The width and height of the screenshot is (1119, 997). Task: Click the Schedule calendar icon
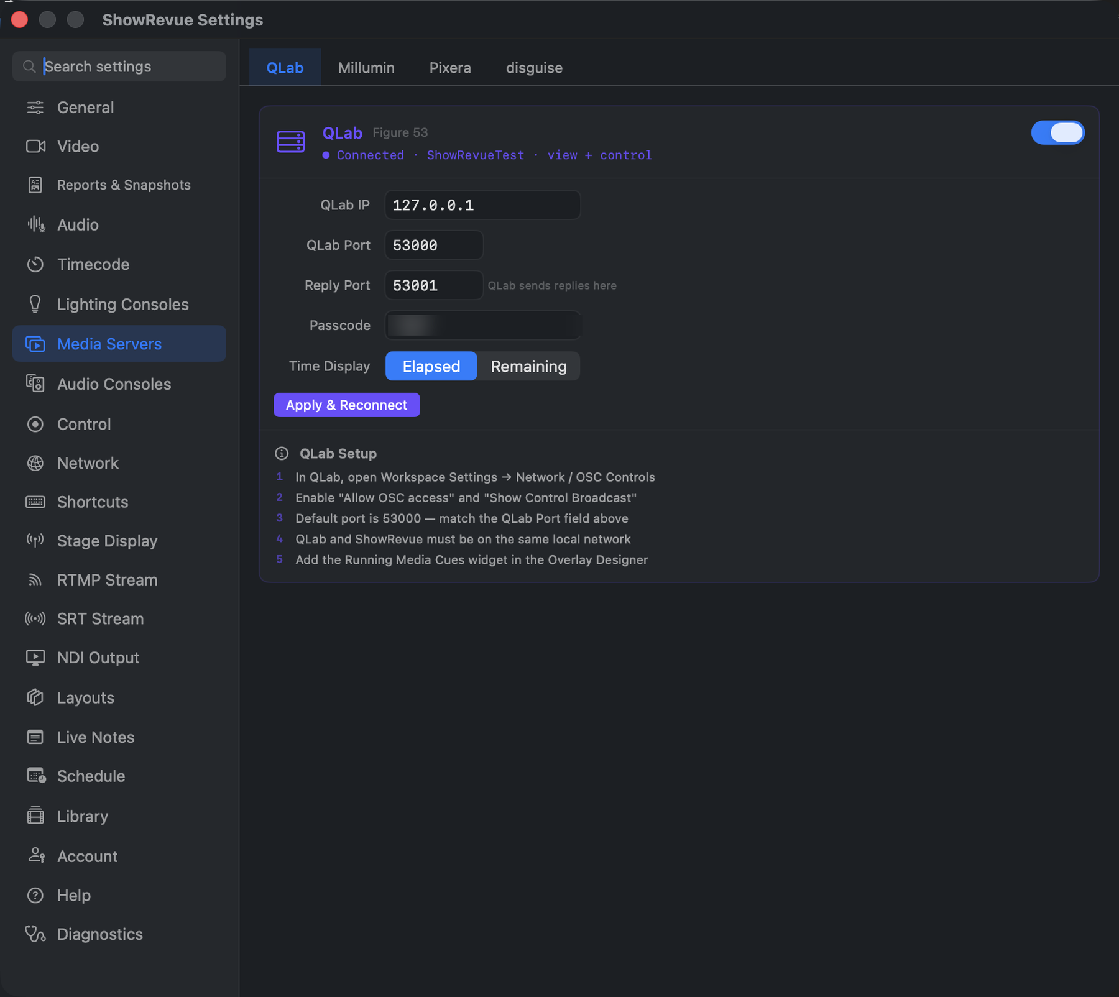coord(36,776)
